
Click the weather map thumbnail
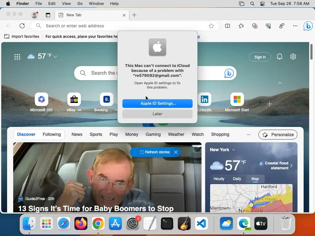[x=251, y=198]
